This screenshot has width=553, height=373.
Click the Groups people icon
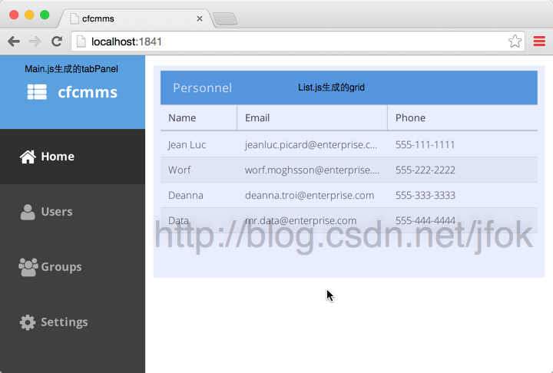coord(28,267)
